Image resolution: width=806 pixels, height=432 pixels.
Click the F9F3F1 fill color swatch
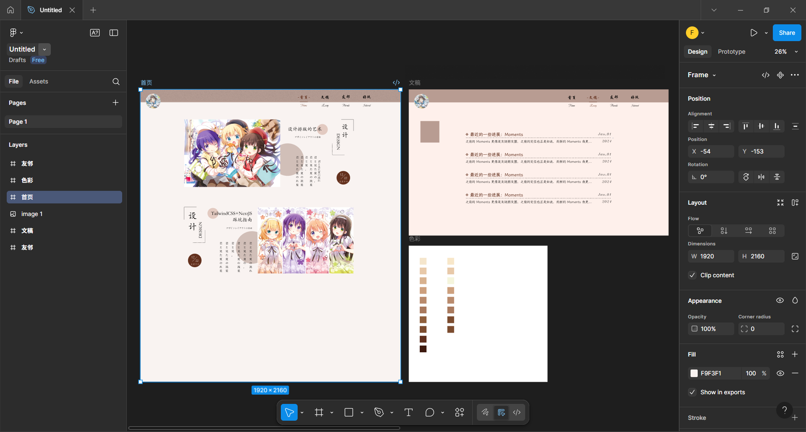click(x=694, y=373)
